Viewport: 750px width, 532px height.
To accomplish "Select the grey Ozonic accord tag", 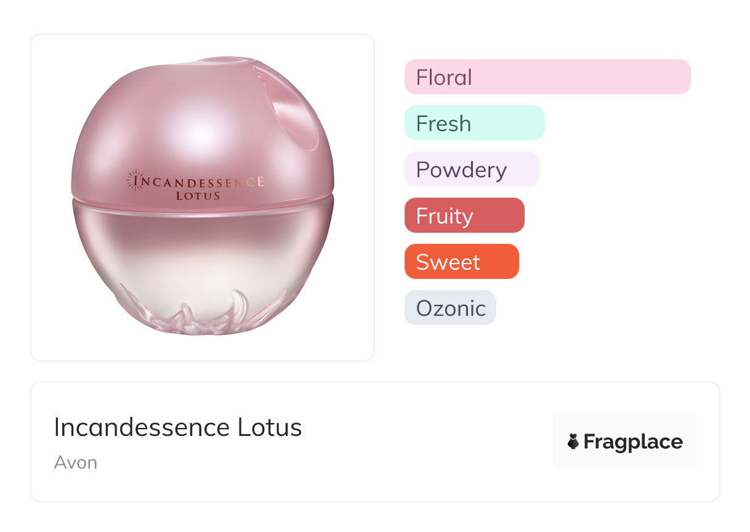I will (x=450, y=308).
